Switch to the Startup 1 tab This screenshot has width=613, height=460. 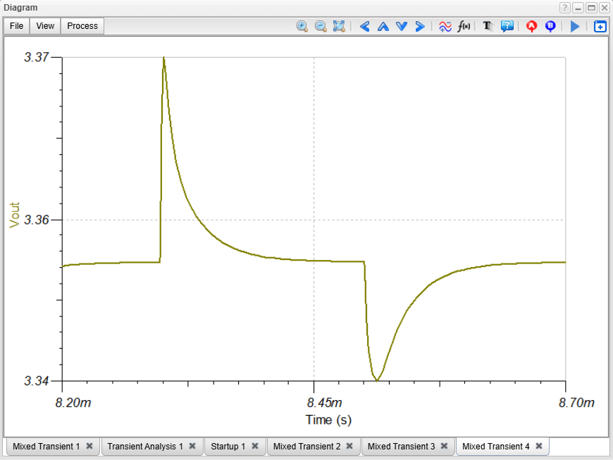point(228,446)
